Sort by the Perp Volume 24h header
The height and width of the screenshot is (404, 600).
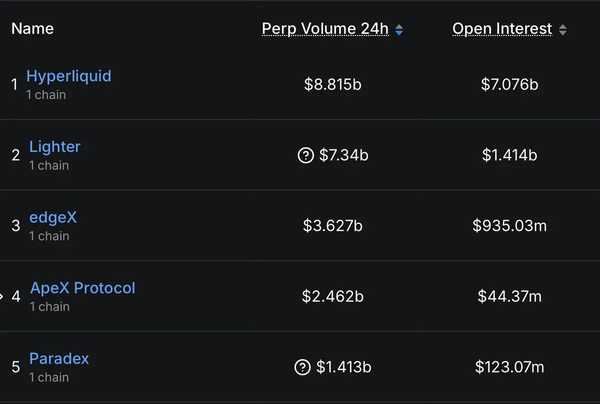(x=325, y=29)
